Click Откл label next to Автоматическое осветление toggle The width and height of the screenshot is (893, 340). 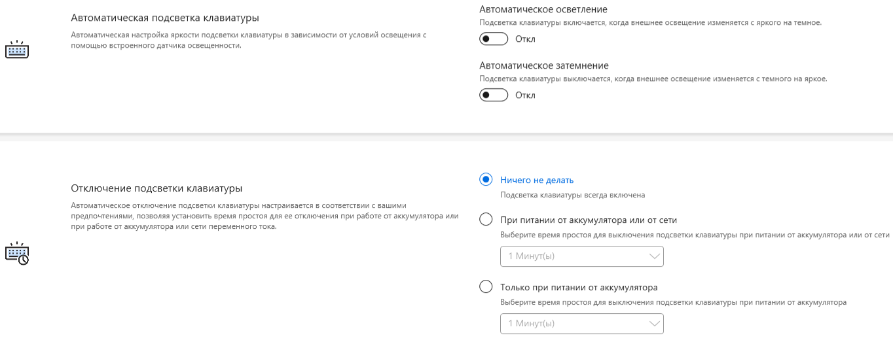tap(525, 39)
